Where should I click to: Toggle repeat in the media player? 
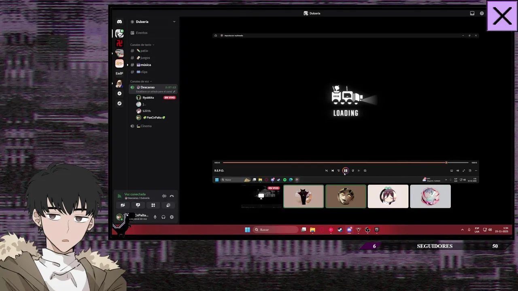point(365,171)
